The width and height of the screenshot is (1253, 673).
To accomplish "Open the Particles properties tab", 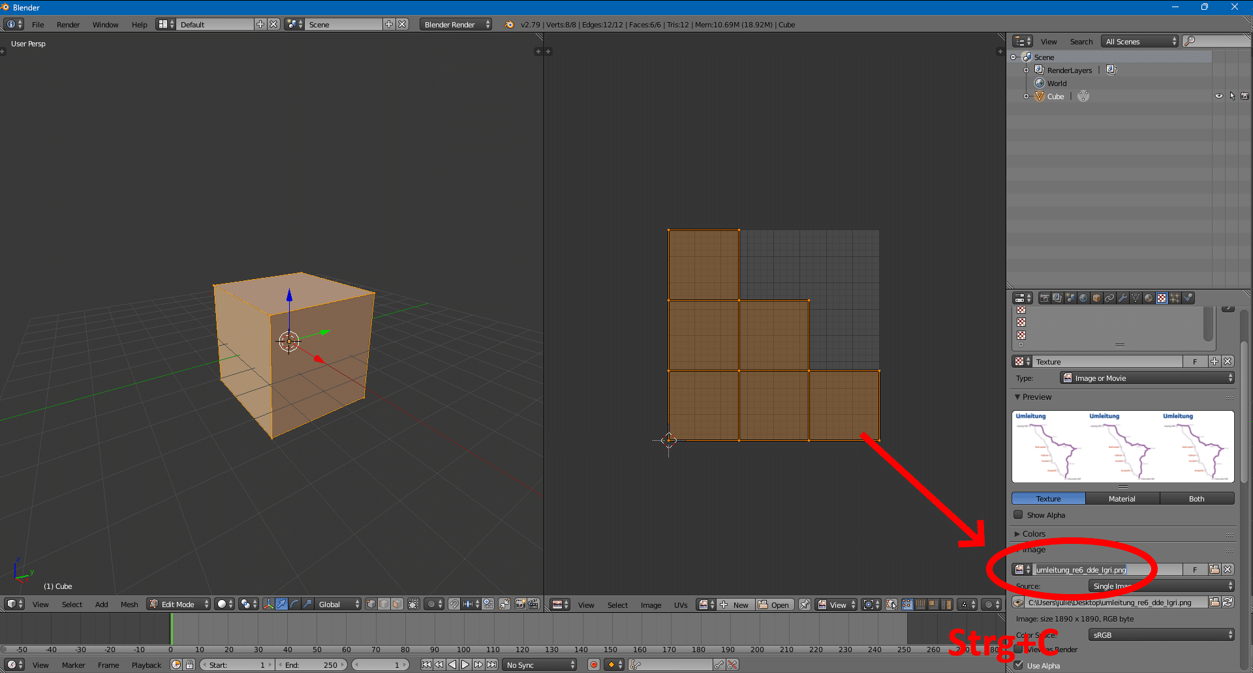I will point(1175,298).
